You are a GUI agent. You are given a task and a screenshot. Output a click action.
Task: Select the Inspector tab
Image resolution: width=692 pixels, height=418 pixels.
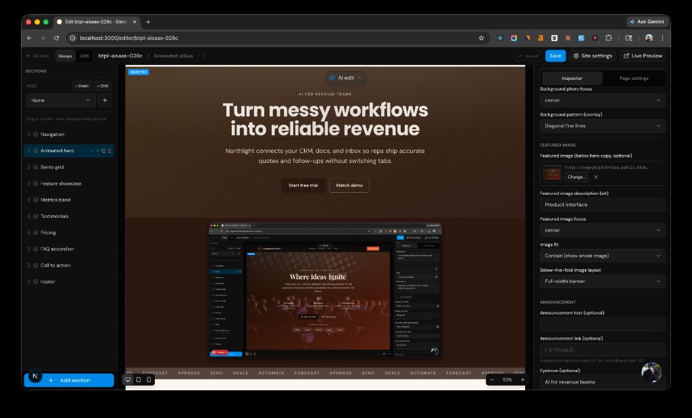pyautogui.click(x=572, y=78)
